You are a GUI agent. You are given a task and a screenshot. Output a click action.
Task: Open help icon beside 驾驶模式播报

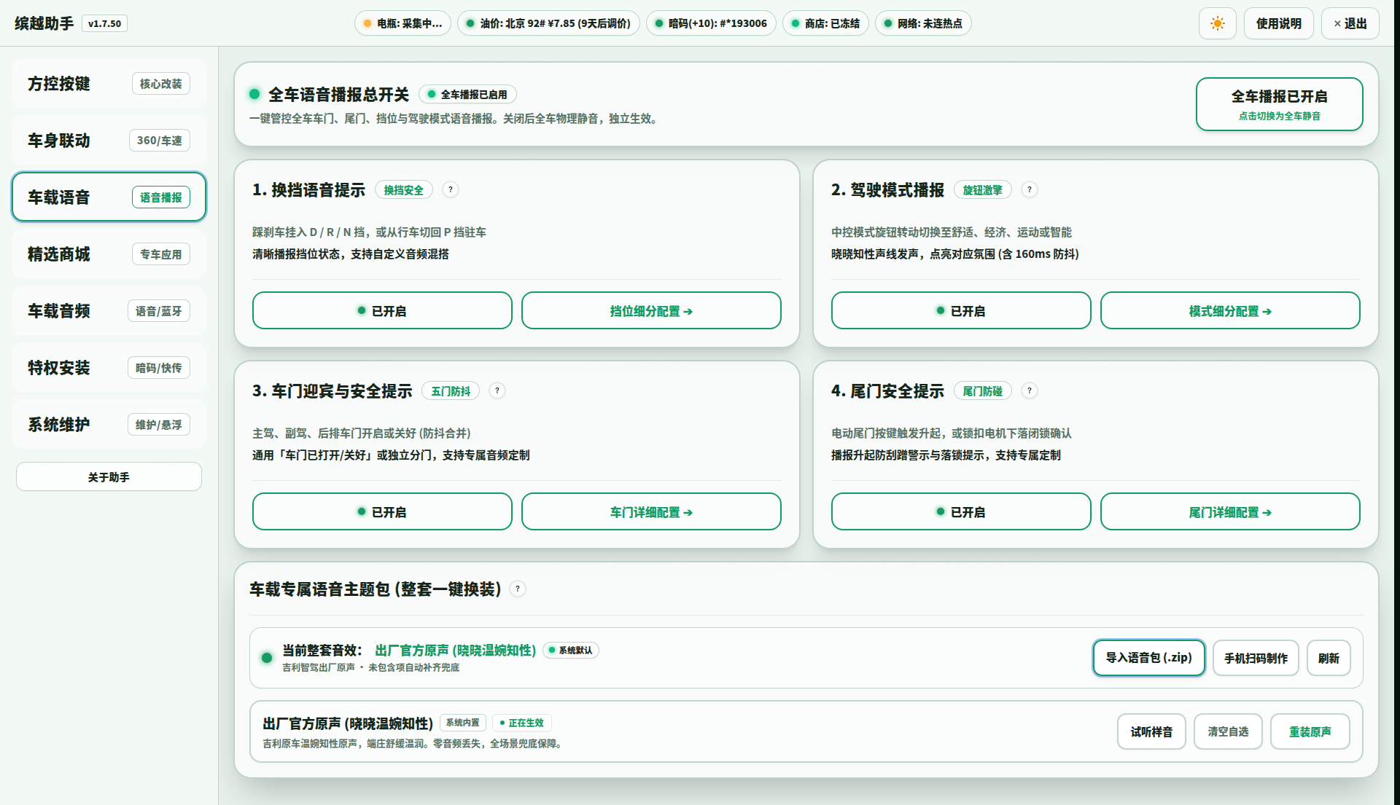1030,189
